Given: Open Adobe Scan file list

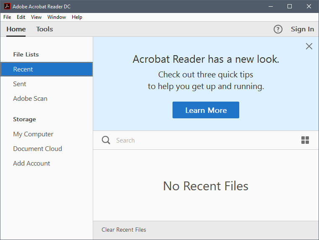Looking at the screenshot, I should (30, 99).
